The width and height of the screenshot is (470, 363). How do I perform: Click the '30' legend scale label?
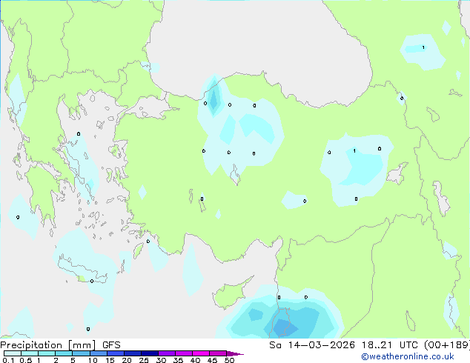pyautogui.click(x=161, y=360)
